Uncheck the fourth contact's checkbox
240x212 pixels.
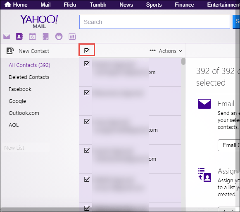tap(87, 150)
